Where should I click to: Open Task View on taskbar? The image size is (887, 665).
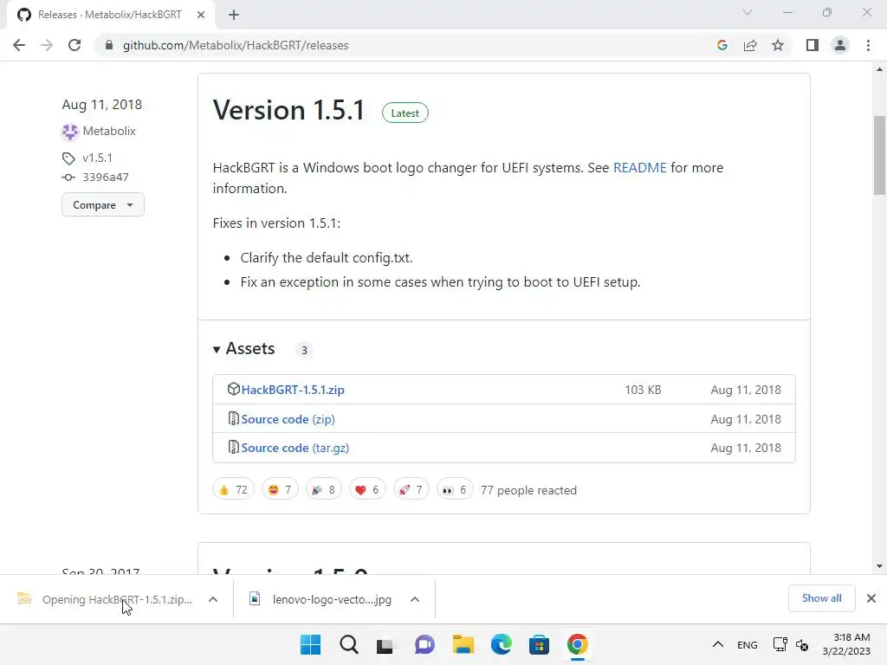click(385, 644)
